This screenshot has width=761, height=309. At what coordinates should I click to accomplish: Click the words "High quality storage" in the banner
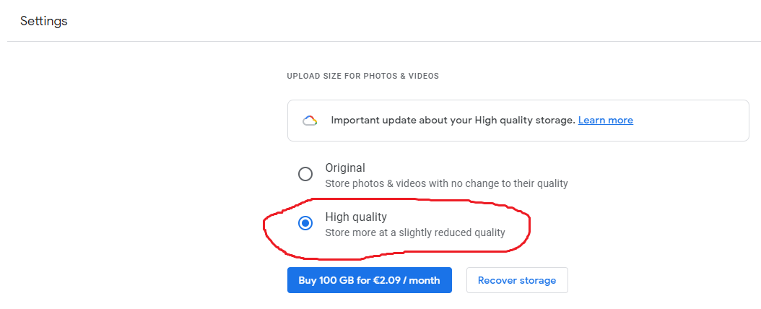525,121
